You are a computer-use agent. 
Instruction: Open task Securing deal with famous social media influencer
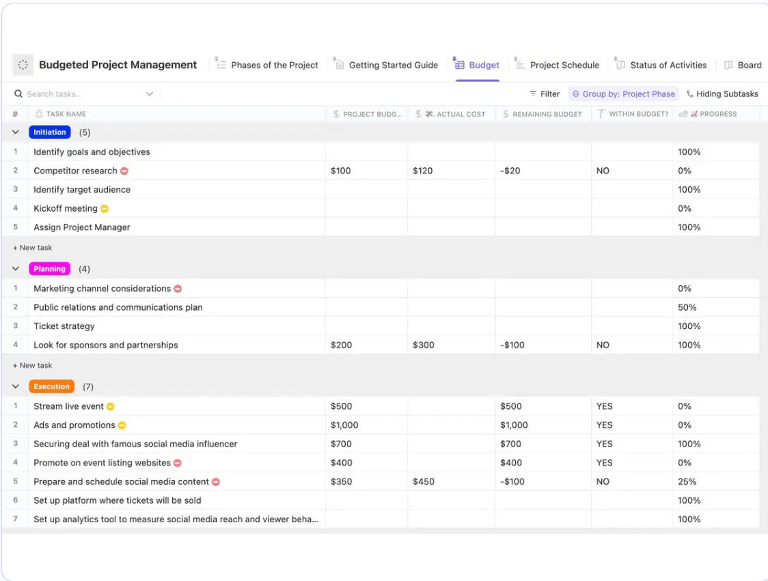pos(135,444)
